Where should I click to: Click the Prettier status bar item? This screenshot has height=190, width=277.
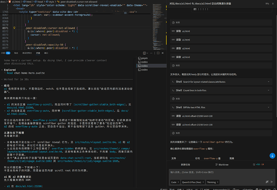point(248,189)
